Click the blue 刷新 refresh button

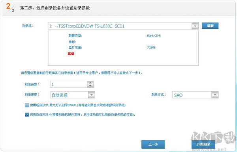pos(210,26)
